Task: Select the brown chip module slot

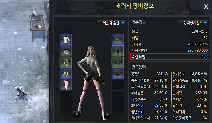Action: 118,74
